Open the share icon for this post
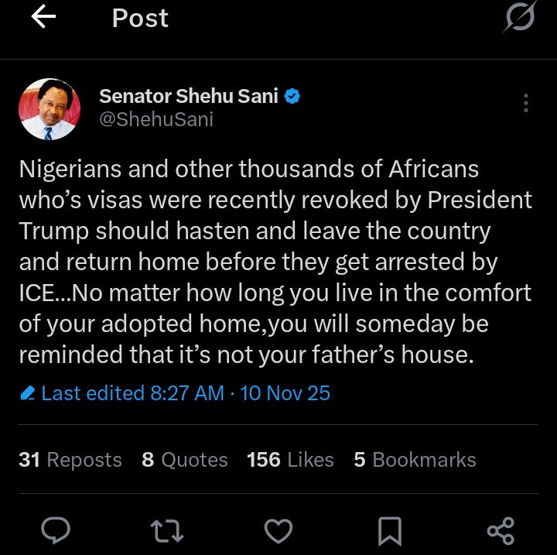 tap(501, 530)
